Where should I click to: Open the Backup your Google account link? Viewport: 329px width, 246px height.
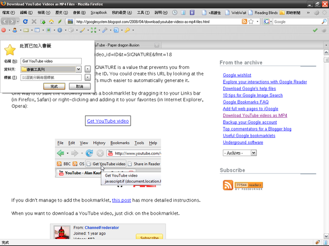249,122
